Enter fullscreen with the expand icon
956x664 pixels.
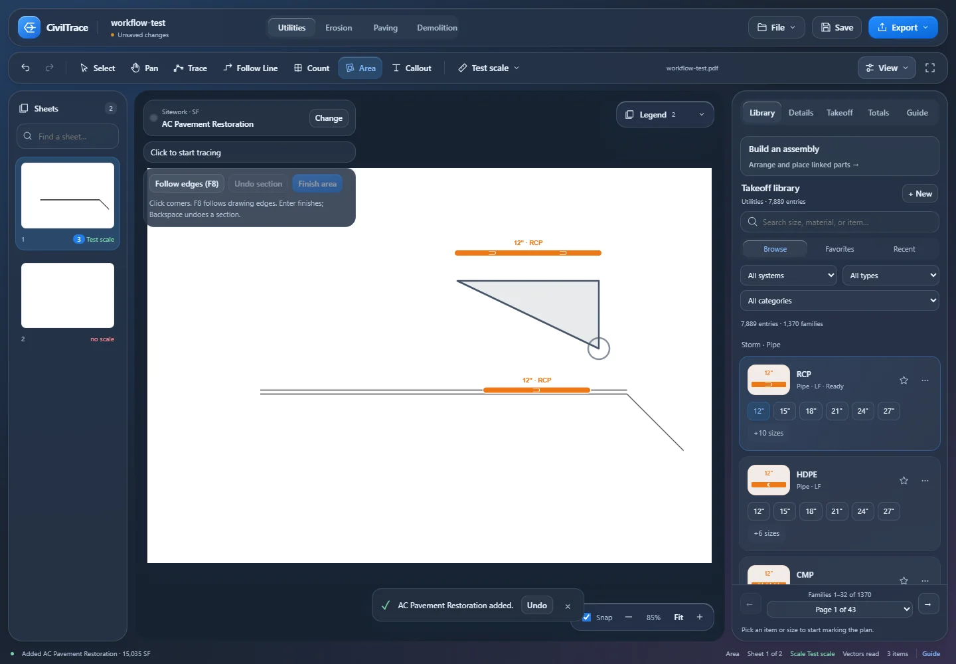tap(930, 68)
